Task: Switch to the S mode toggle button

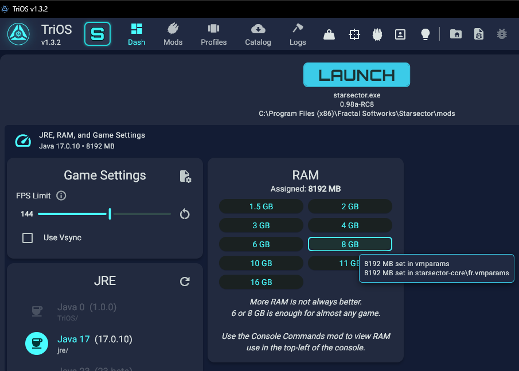Action: 97,34
